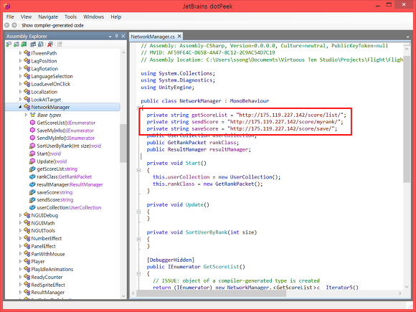Click the Clear assembly list red X icon

tap(50, 44)
